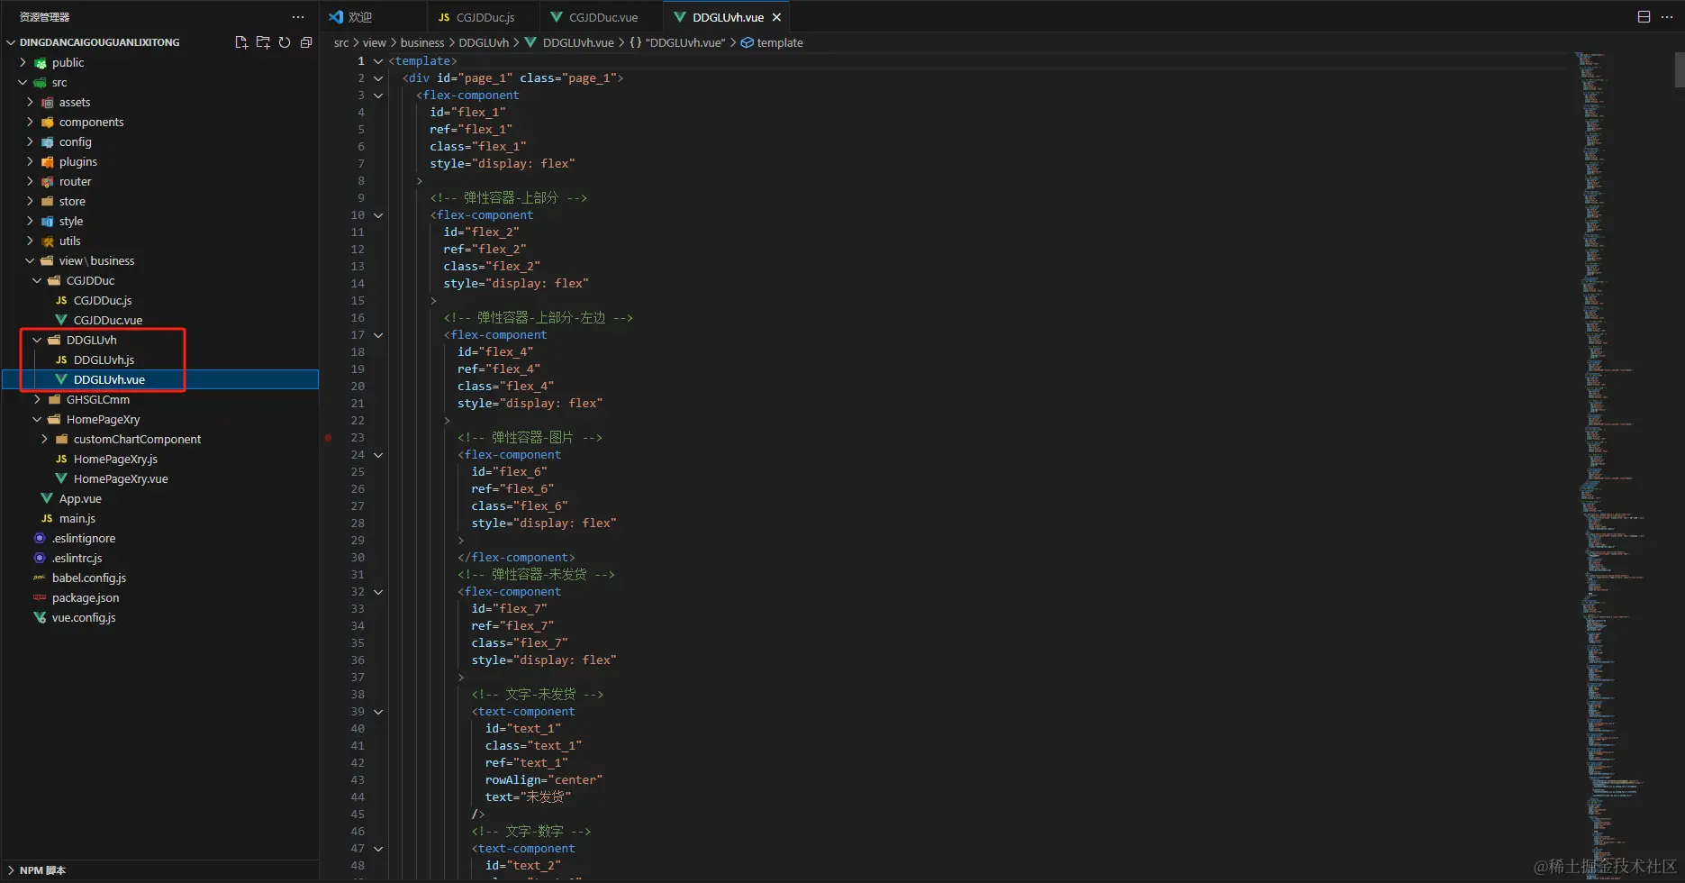Close the DDGLUvh.vue editor tab
Viewport: 1685px width, 883px height.
click(776, 17)
